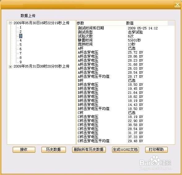The image size is (182, 175).
Task: Select the 搅拌时间 row
Action: pos(125,44)
